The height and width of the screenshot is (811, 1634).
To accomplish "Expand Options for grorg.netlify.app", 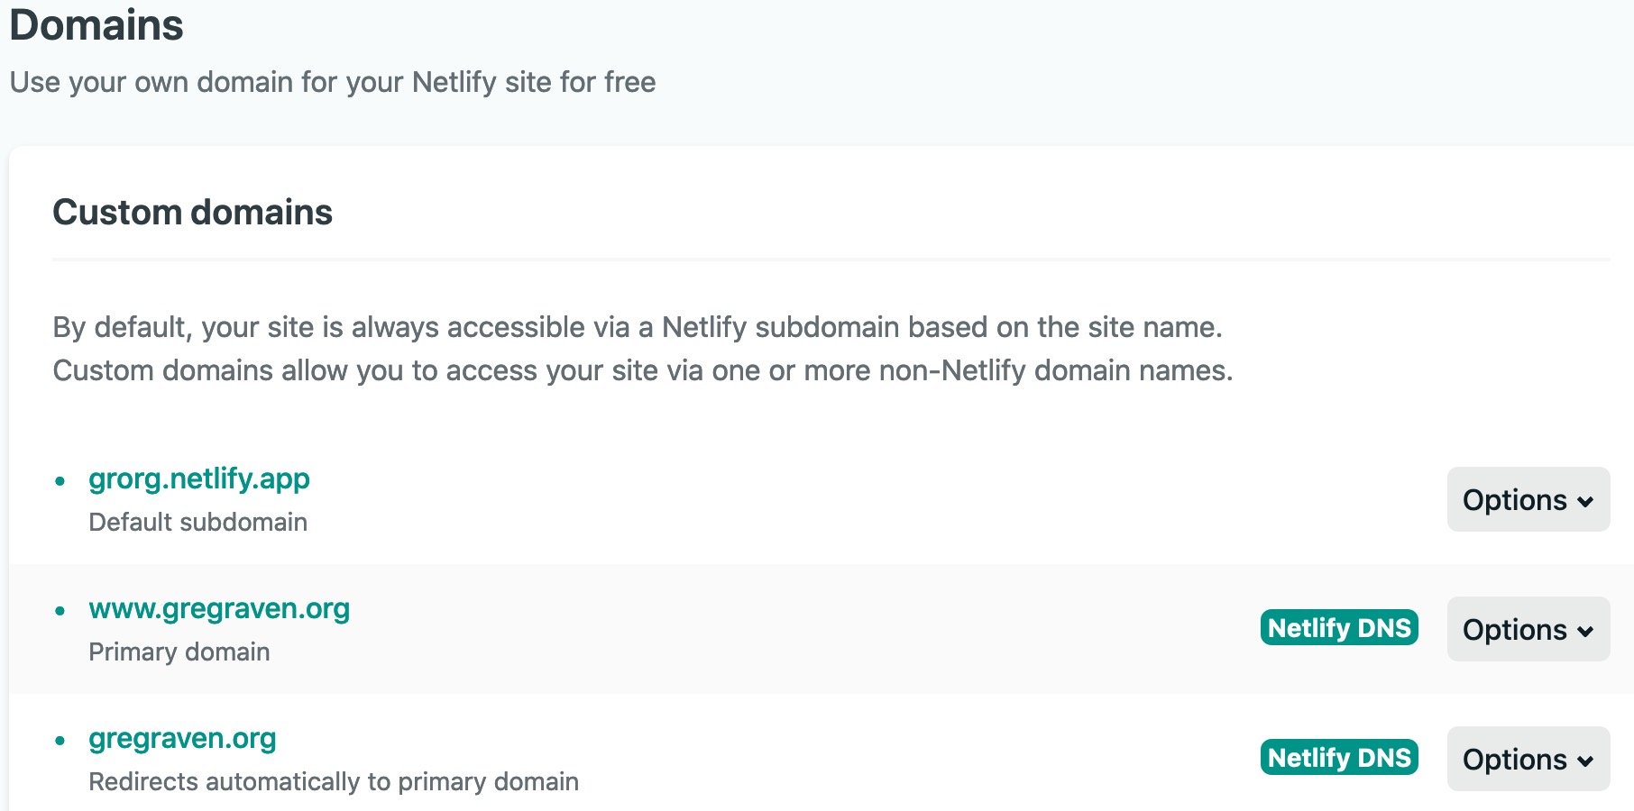I will pos(1528,499).
